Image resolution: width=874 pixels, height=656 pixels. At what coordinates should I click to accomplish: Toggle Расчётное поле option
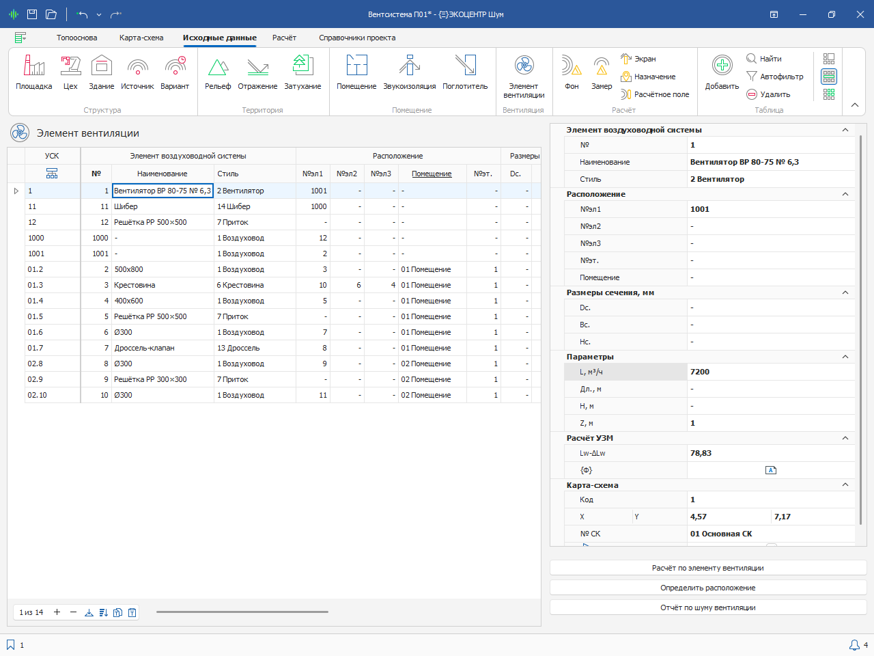[x=655, y=94]
